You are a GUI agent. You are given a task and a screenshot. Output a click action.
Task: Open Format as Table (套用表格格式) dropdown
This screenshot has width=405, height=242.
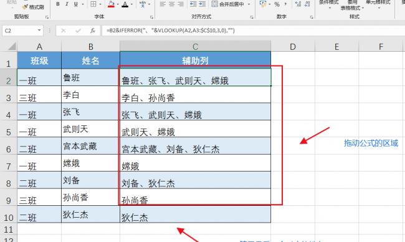coord(352,6)
